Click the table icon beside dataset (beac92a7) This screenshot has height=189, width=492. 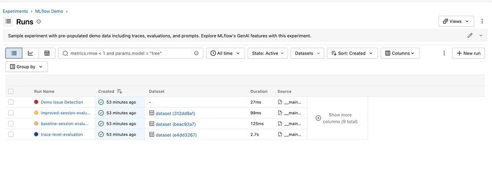152,124
